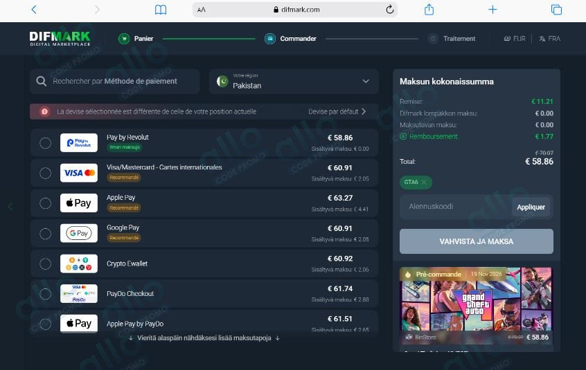Image resolution: width=586 pixels, height=370 pixels.
Task: Click the Maksun kokonaissumma heading
Action: coord(447,82)
